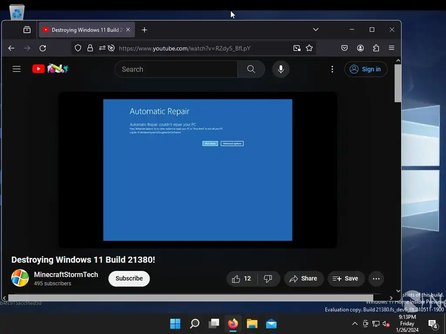446x334 pixels.
Task: Go to YouTube home via logo
Action: 50,69
